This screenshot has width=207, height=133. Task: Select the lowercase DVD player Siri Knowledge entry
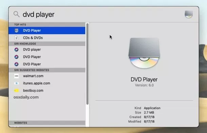click(47, 50)
